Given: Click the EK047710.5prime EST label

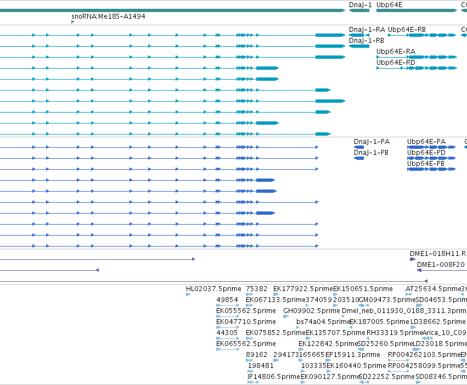Looking at the screenshot, I should (246, 322).
